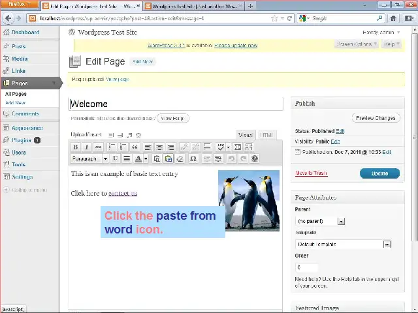
Task: Reload the page with refresh icon
Action: [x=289, y=18]
